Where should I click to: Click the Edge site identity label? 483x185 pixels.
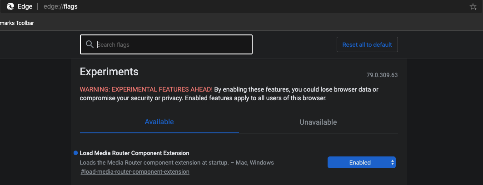tap(25, 6)
